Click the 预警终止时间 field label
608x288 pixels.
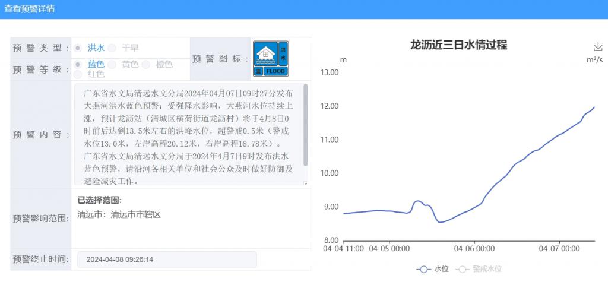41,259
